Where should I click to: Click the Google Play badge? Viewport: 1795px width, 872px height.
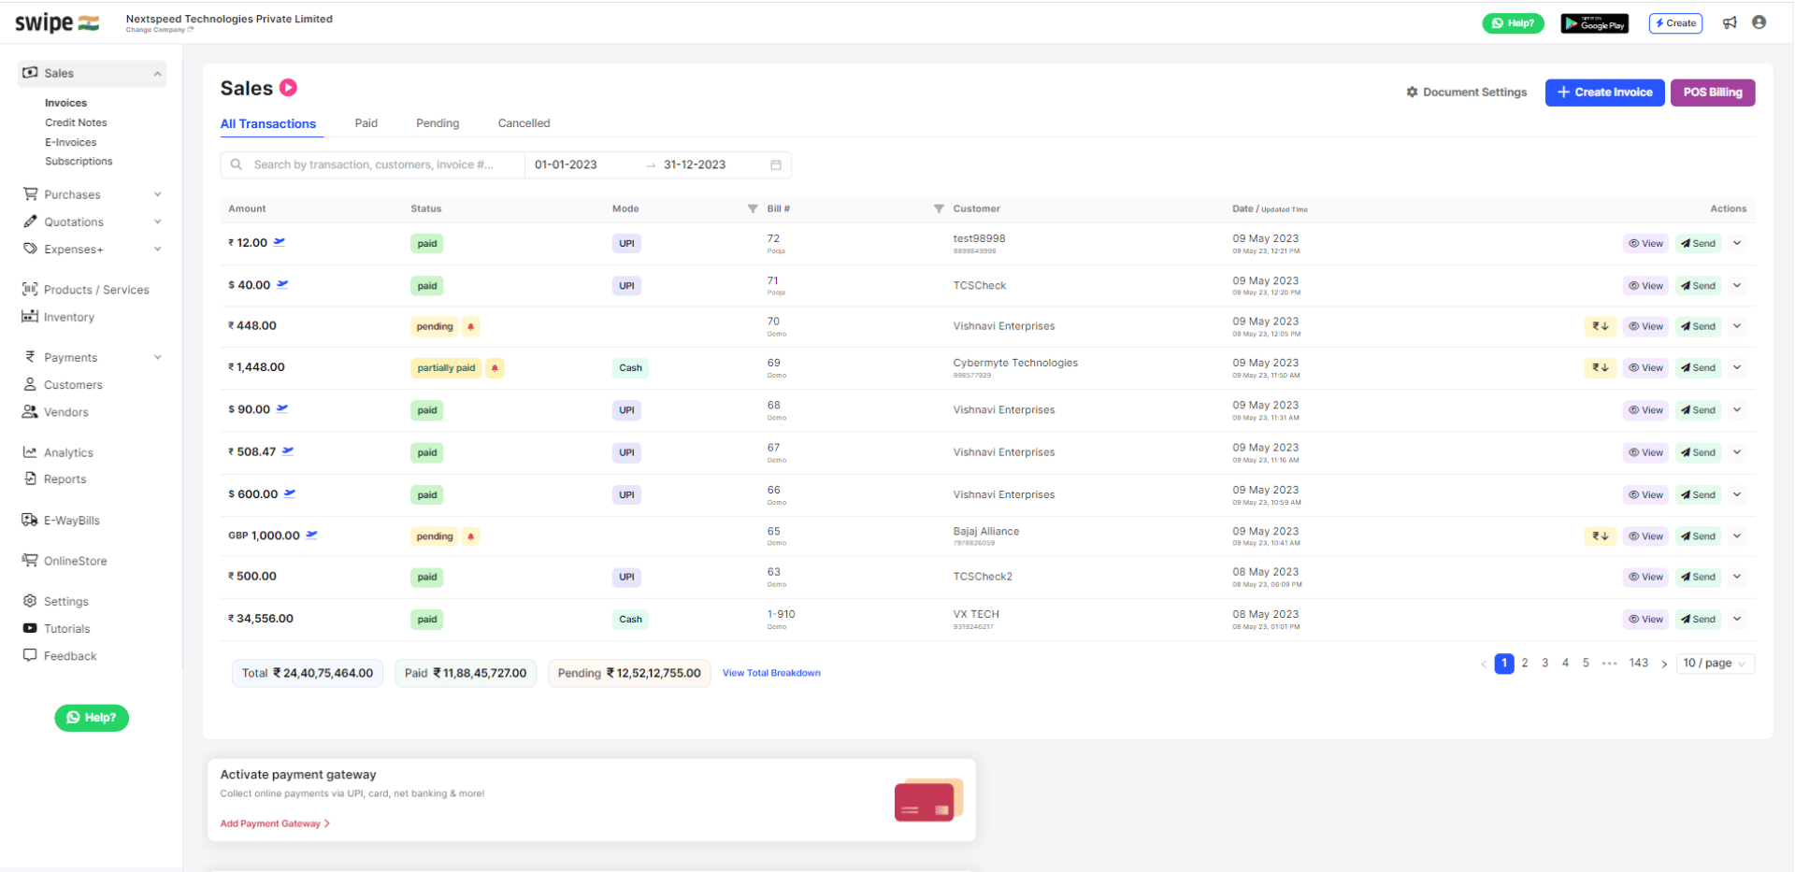coord(1594,22)
